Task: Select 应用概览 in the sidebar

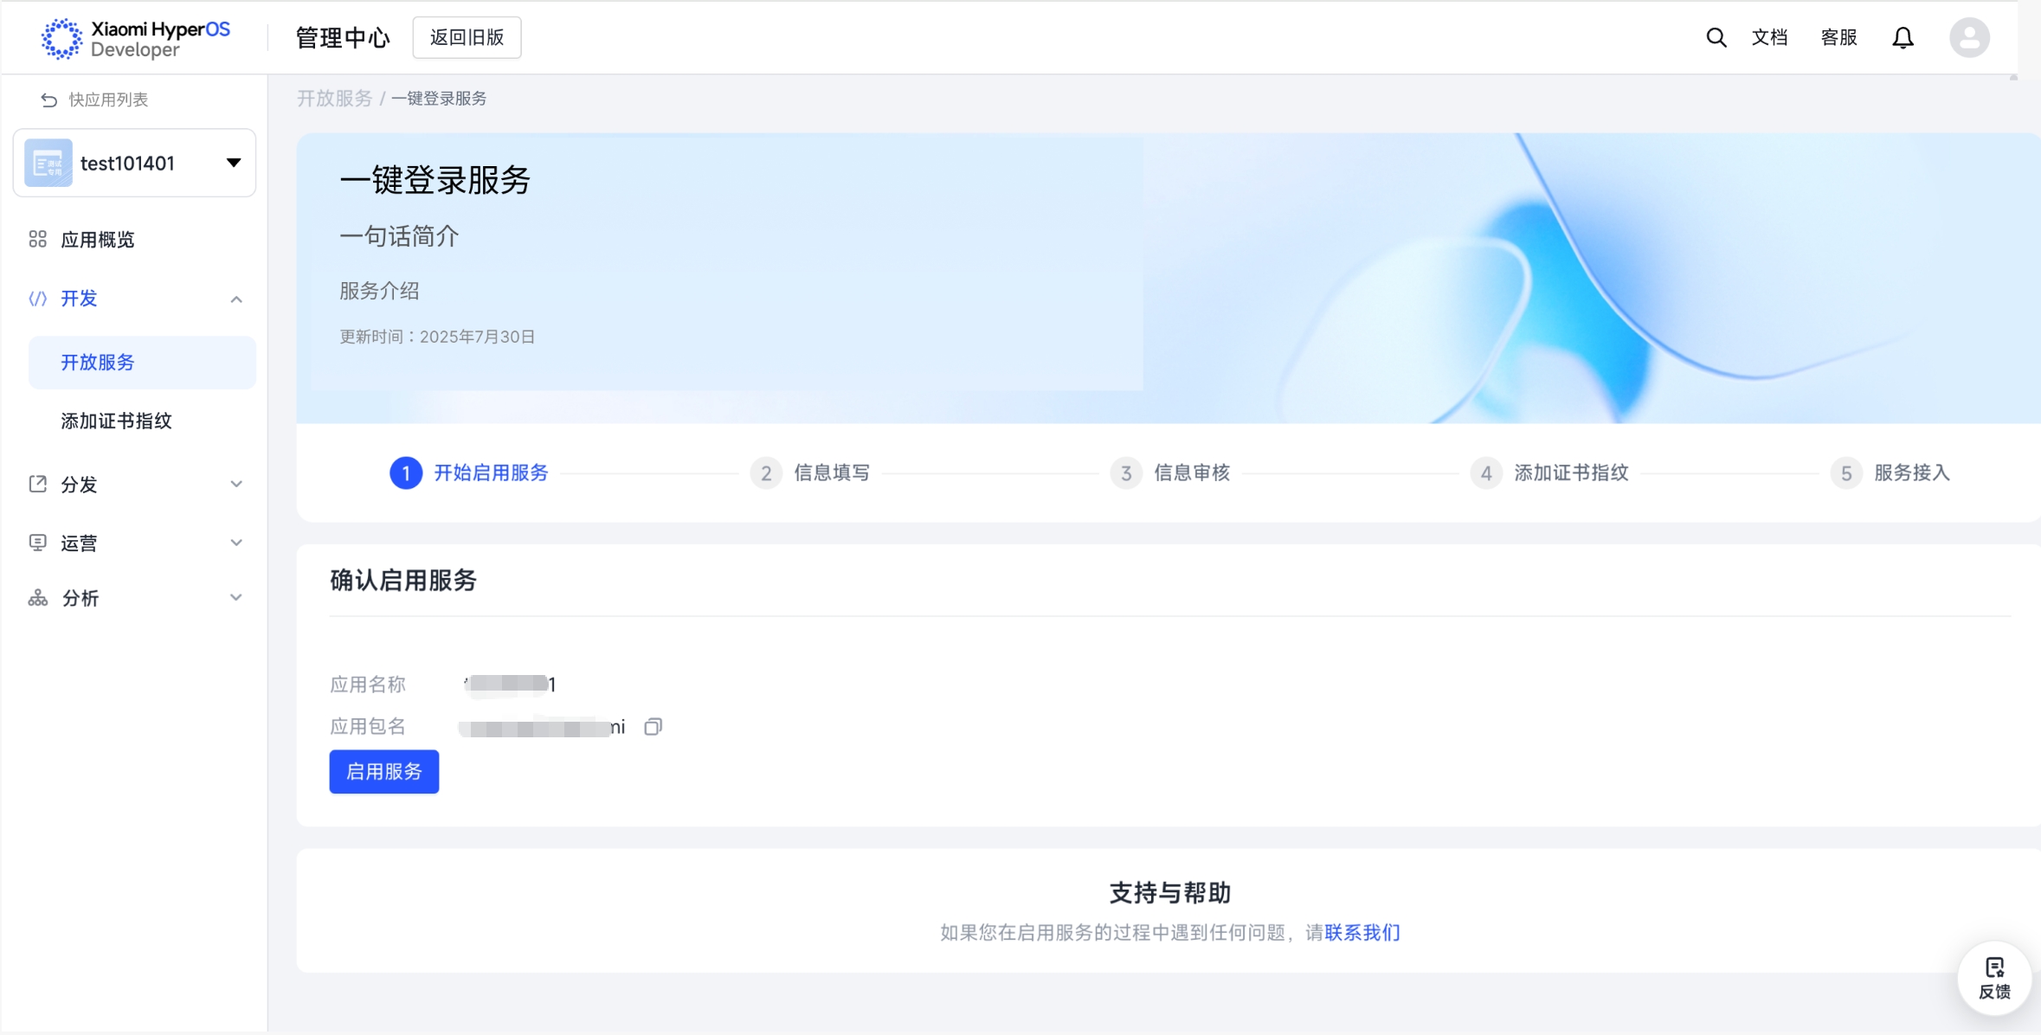Action: [98, 240]
